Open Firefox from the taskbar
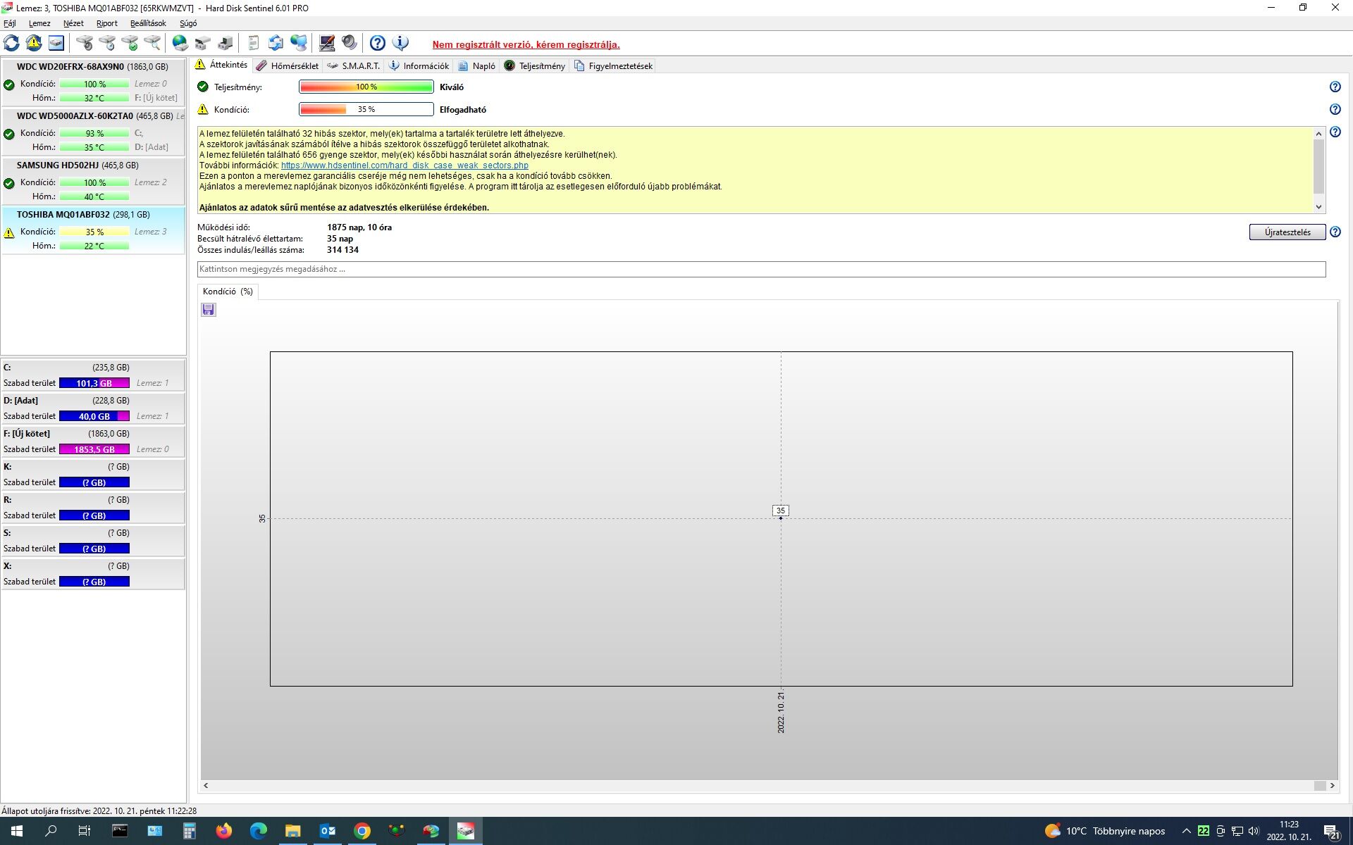Screen dimensions: 1353x845 tap(224, 831)
